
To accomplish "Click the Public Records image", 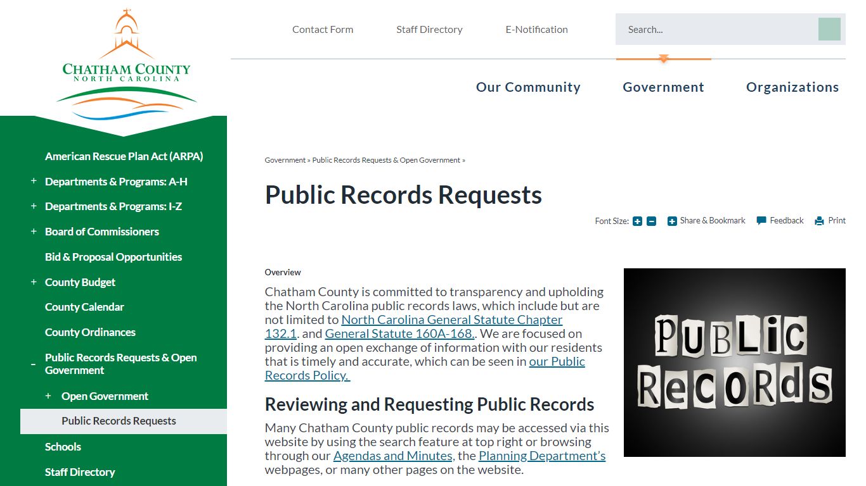I will [x=734, y=363].
